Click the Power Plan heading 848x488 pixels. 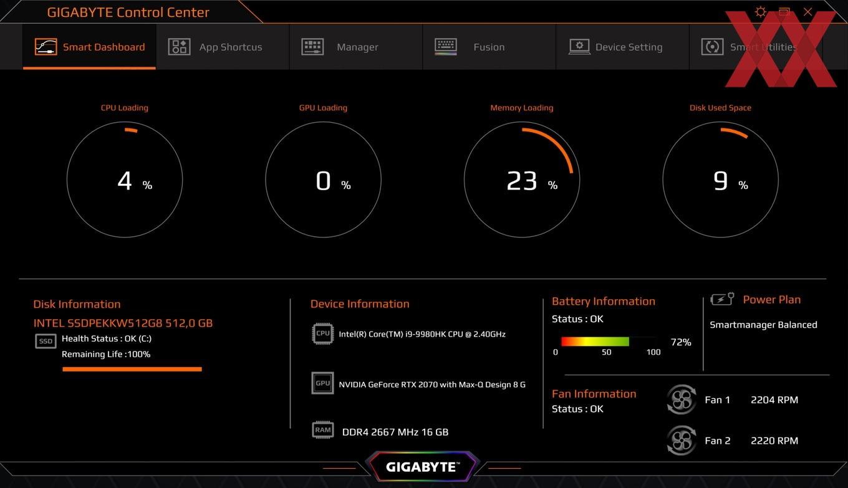772,300
